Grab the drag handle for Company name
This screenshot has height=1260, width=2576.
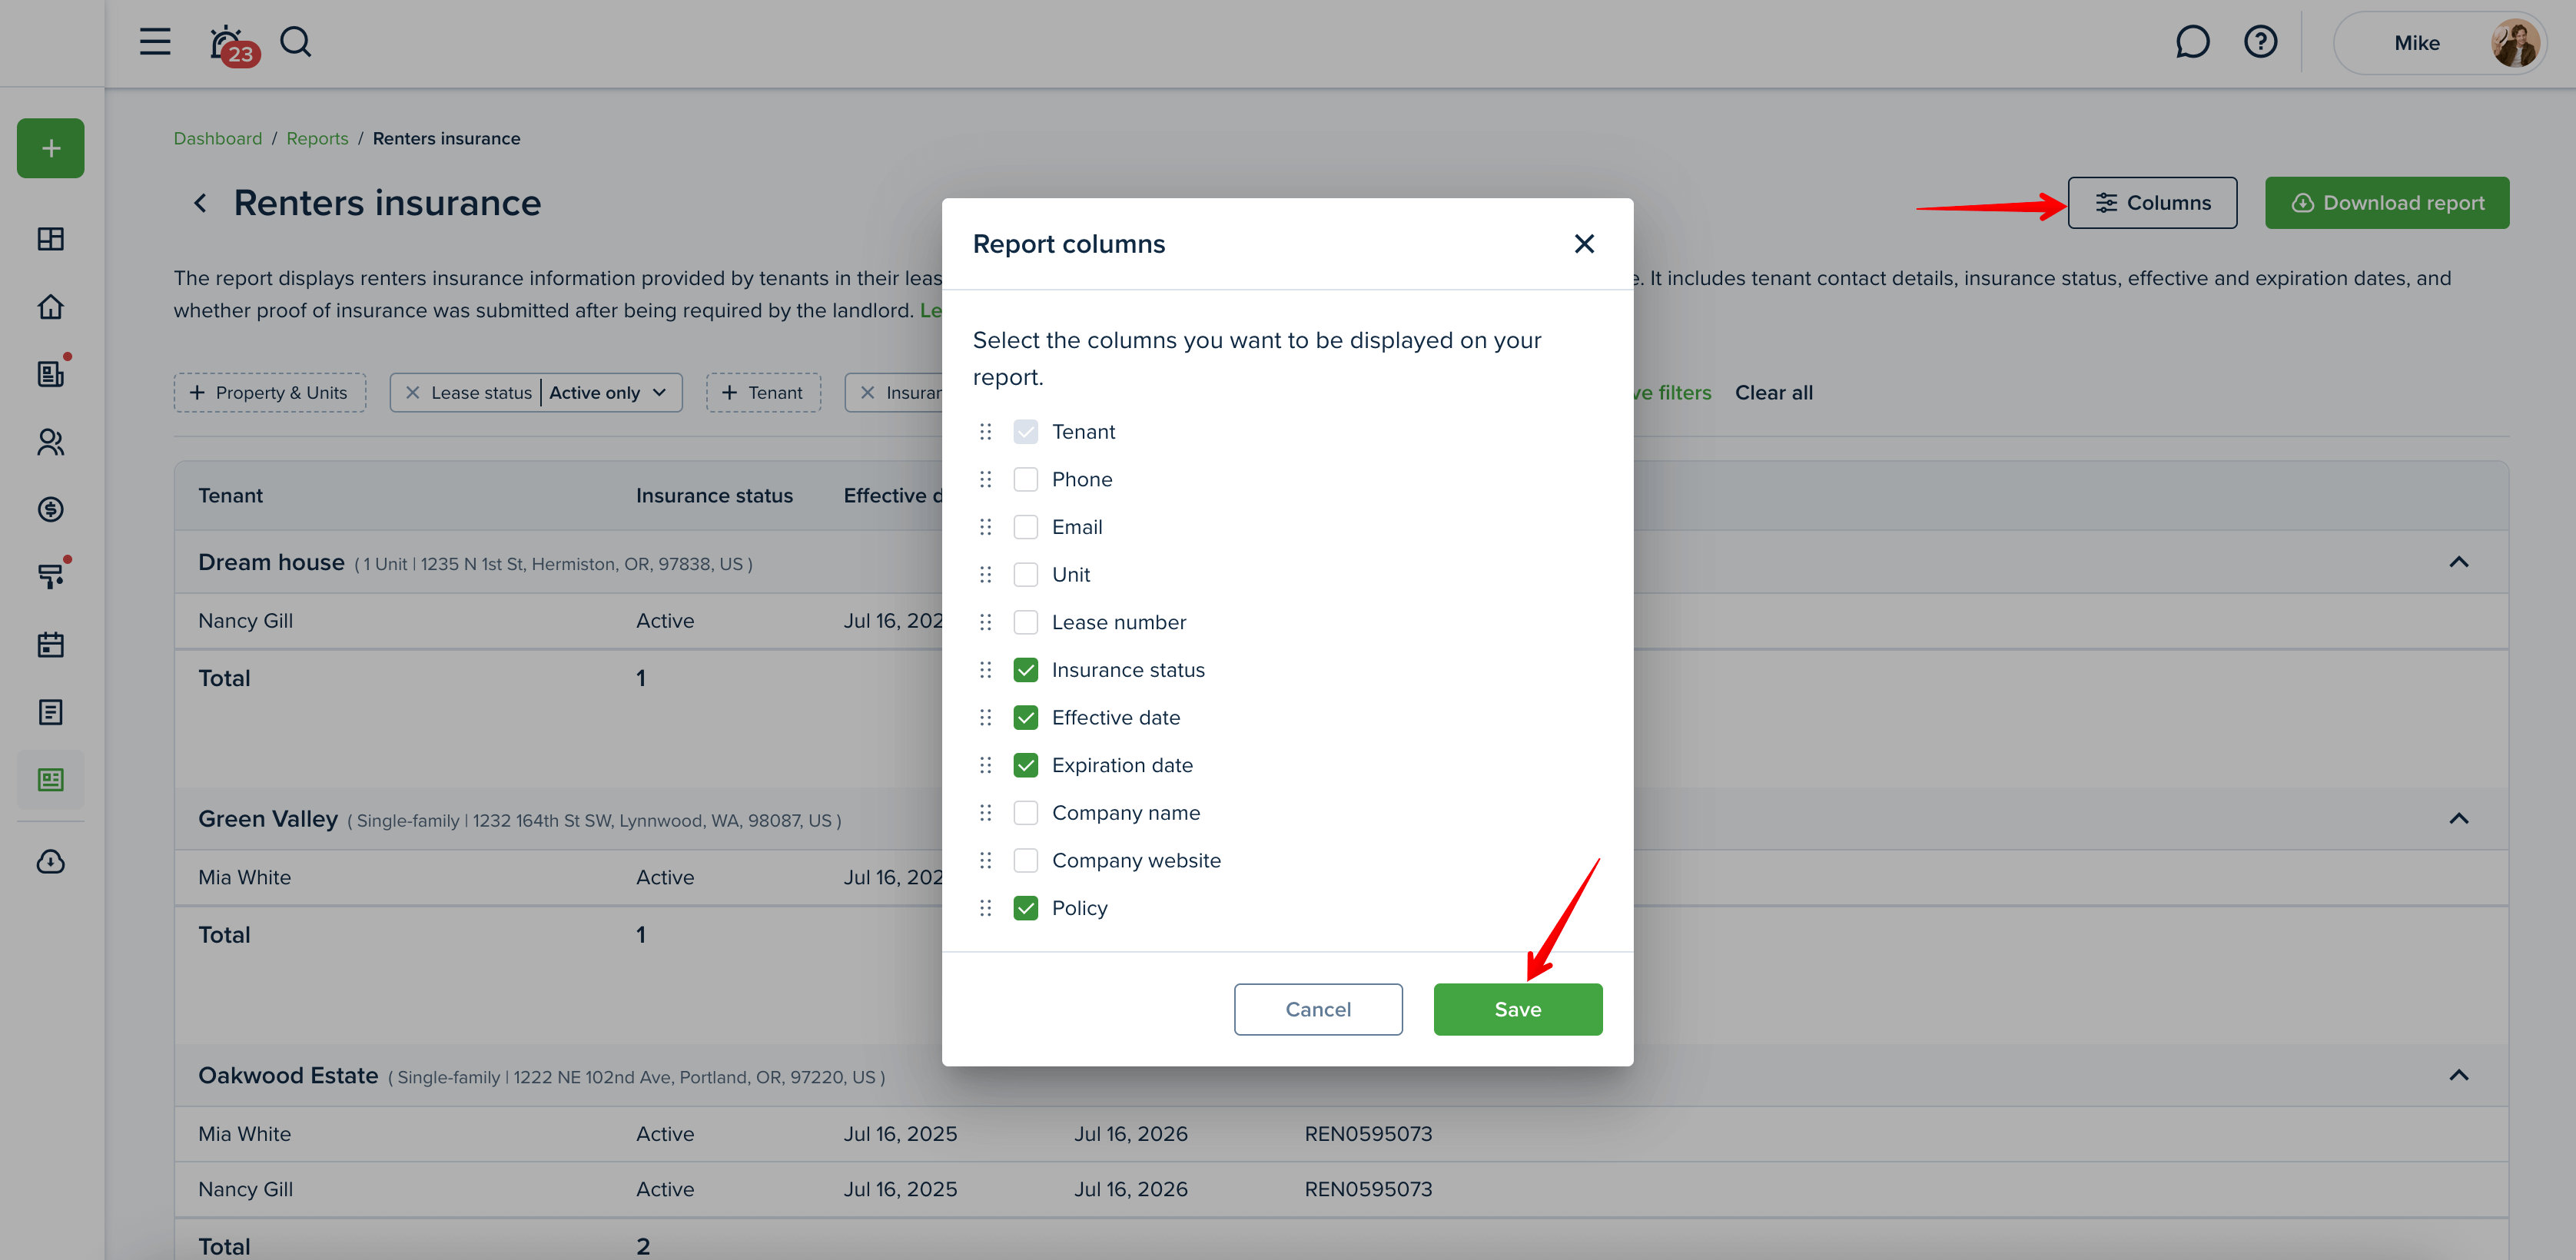click(x=985, y=813)
